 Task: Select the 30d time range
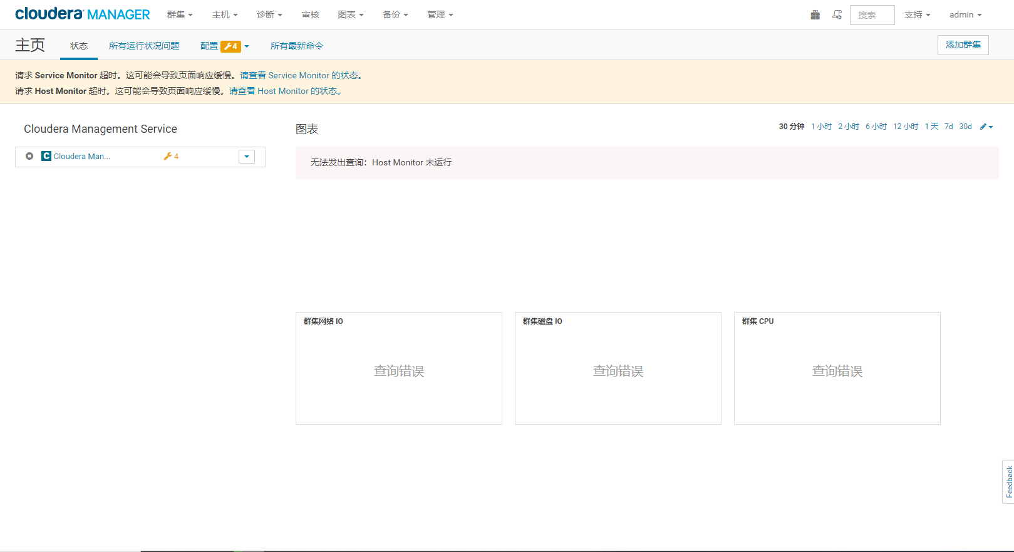pyautogui.click(x=966, y=127)
